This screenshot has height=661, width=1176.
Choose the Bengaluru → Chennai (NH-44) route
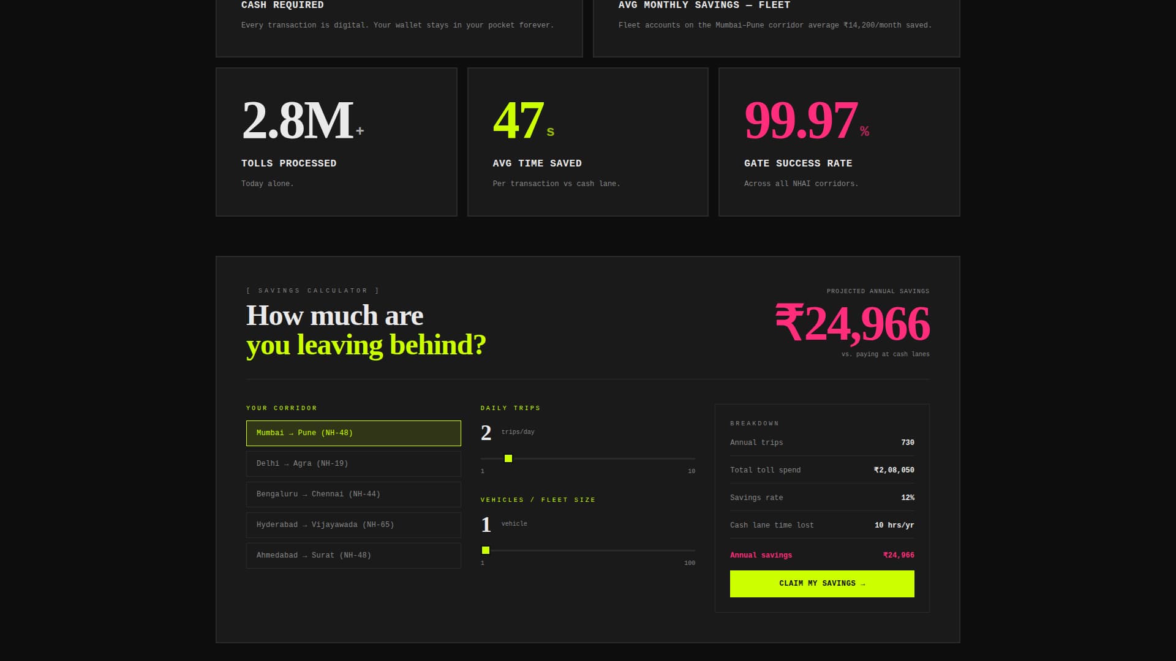(353, 494)
